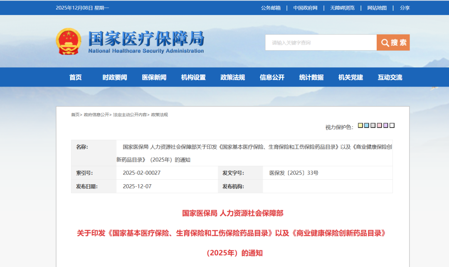Switch to 医保新闻 section

(x=154, y=77)
